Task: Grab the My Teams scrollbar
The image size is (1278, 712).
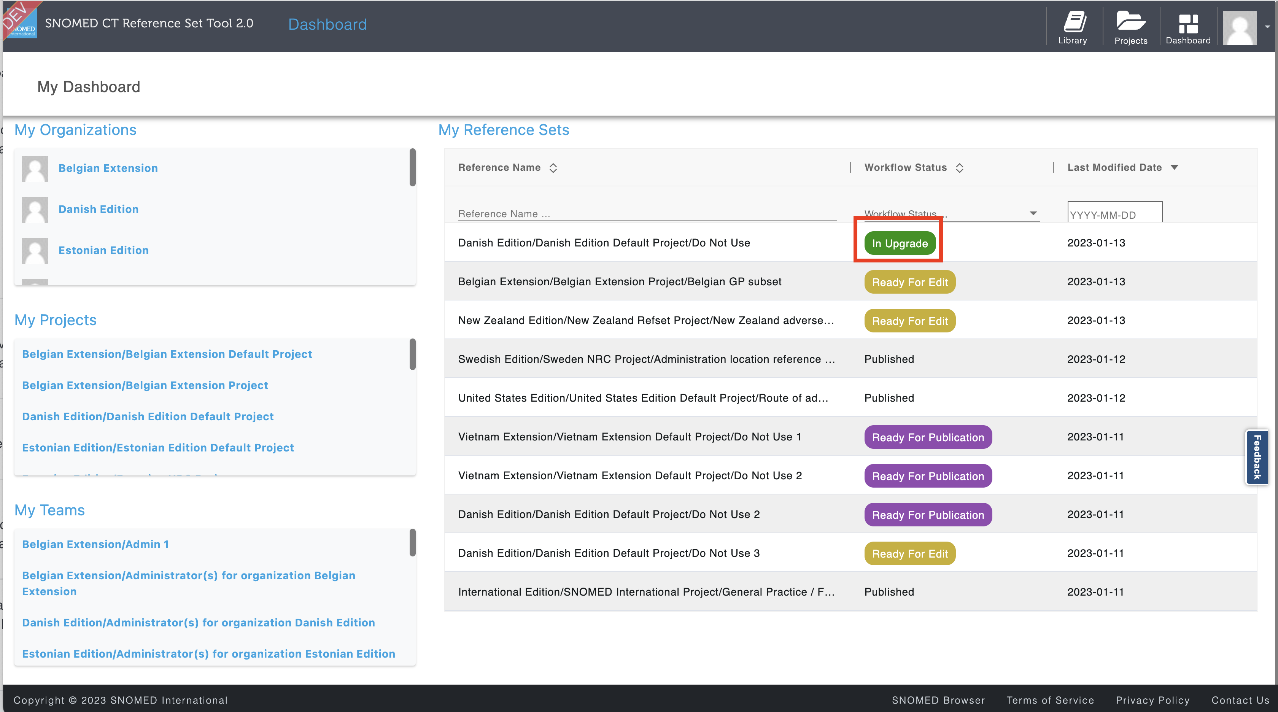Action: (412, 543)
